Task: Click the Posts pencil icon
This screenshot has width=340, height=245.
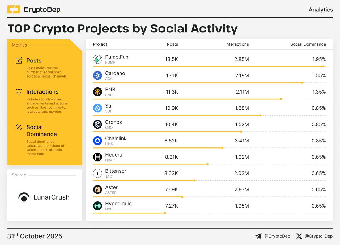Action: click(19, 61)
